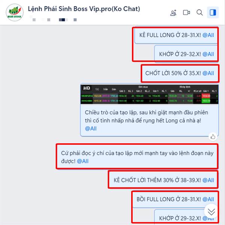Click @All after the word được!
This screenshot has height=225, width=225.
[82, 161]
